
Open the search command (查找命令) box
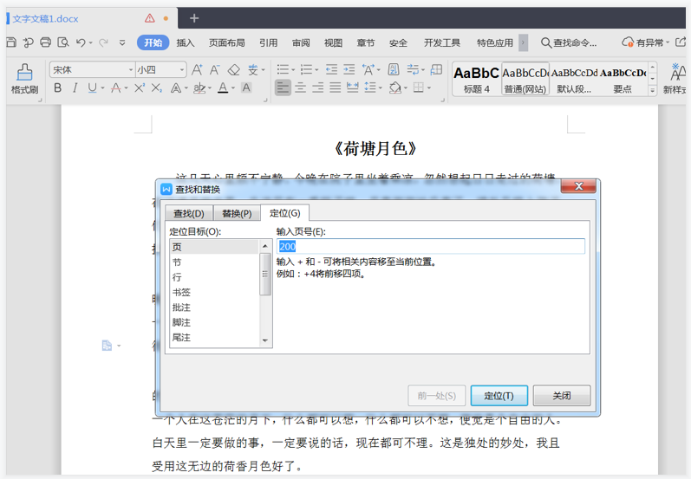(x=569, y=42)
